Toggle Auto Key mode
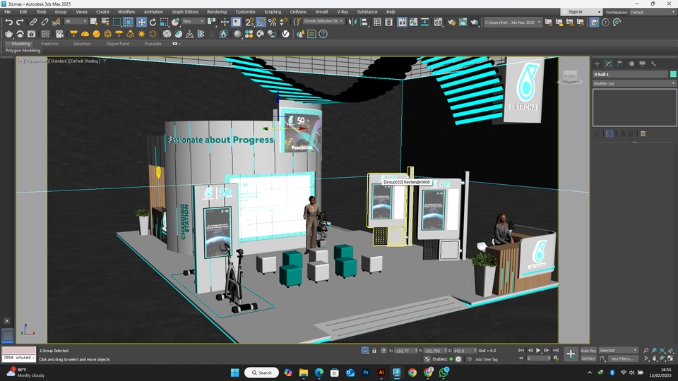 [x=588, y=351]
